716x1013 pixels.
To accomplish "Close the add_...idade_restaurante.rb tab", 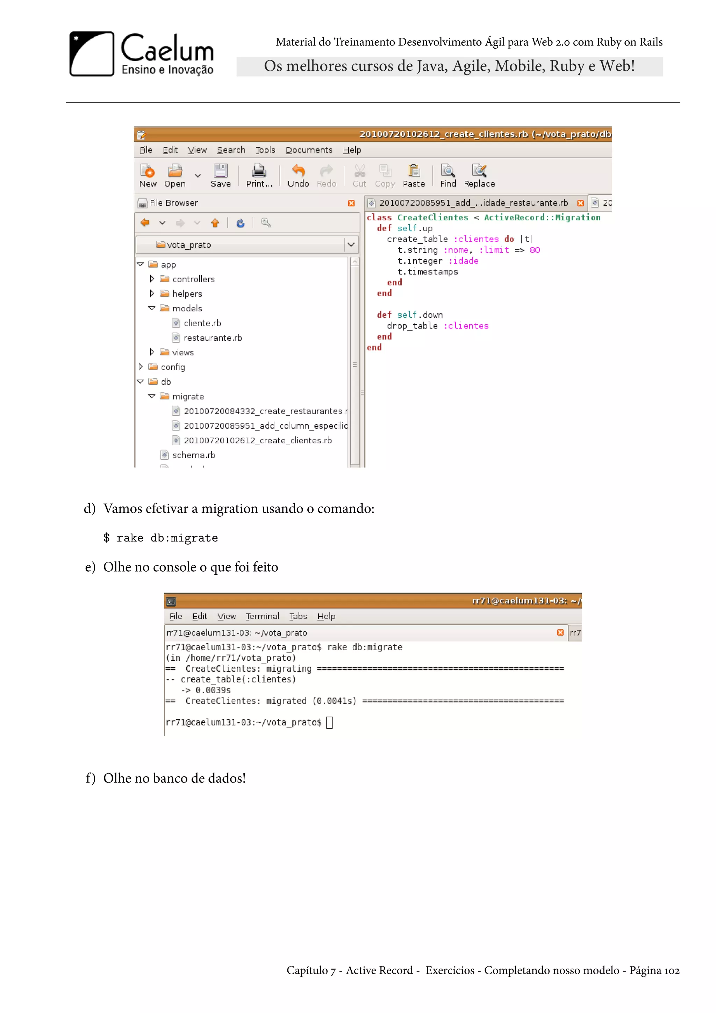I will (x=581, y=203).
